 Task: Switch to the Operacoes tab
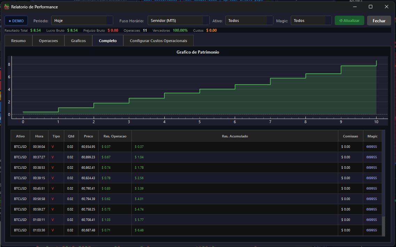(48, 41)
